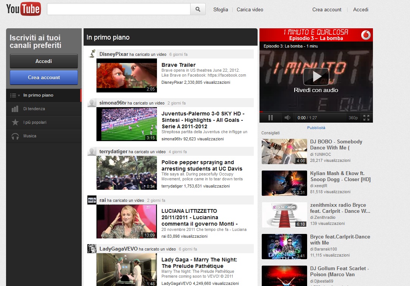
Task: Open the 360p quality selector
Action: (x=353, y=118)
